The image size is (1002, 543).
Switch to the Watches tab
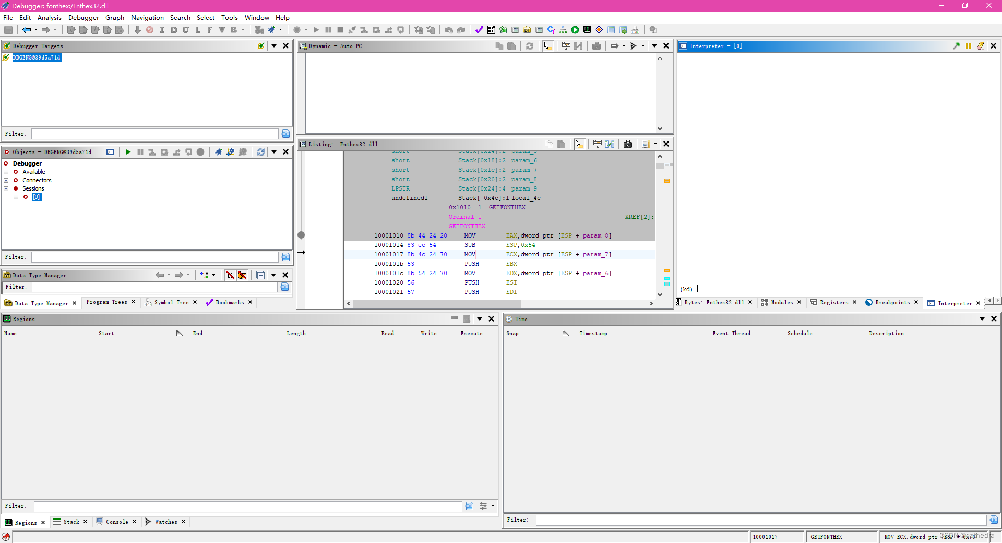point(166,522)
